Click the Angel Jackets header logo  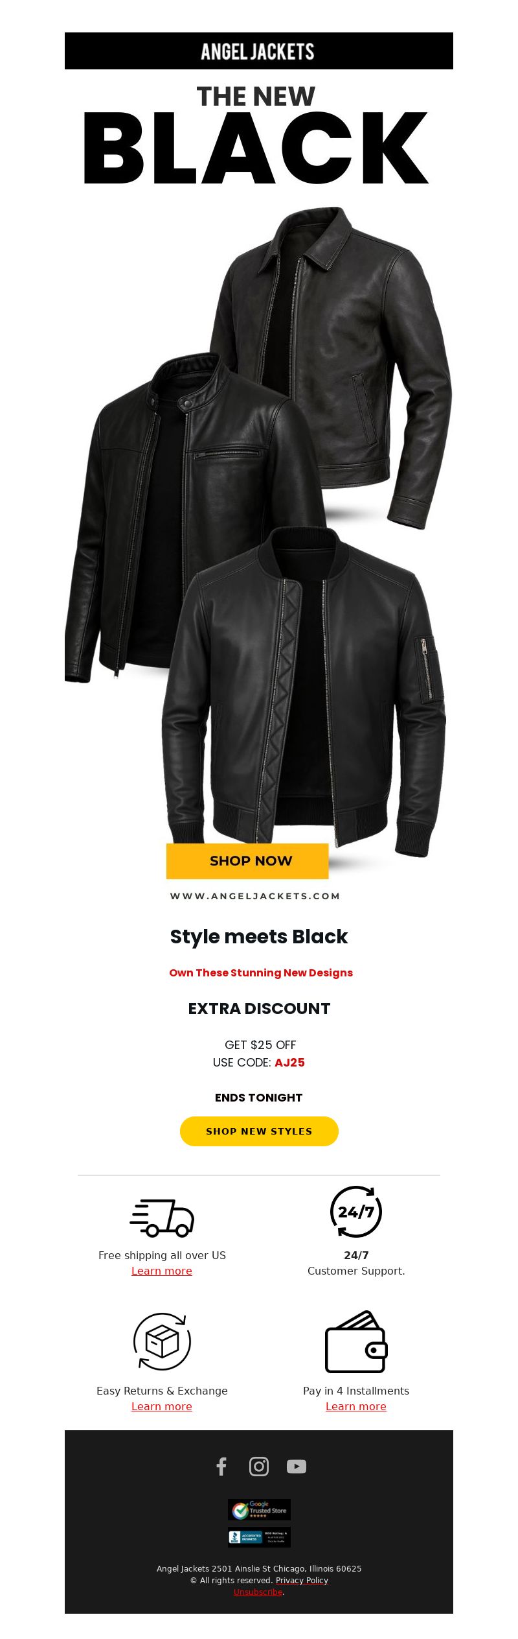[258, 51]
